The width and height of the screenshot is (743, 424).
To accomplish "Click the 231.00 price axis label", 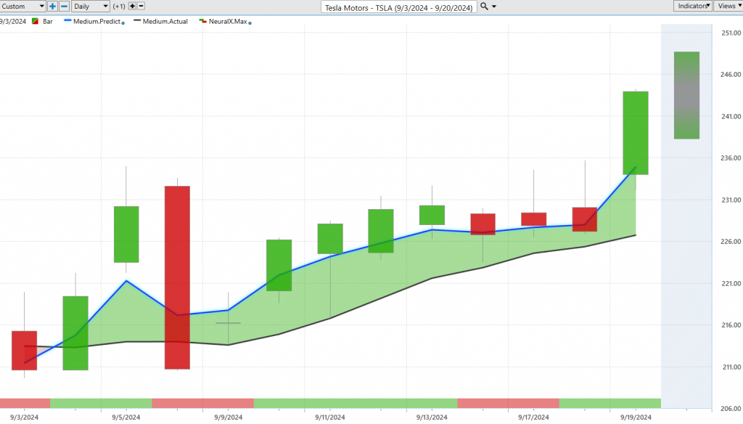I will 731,200.
